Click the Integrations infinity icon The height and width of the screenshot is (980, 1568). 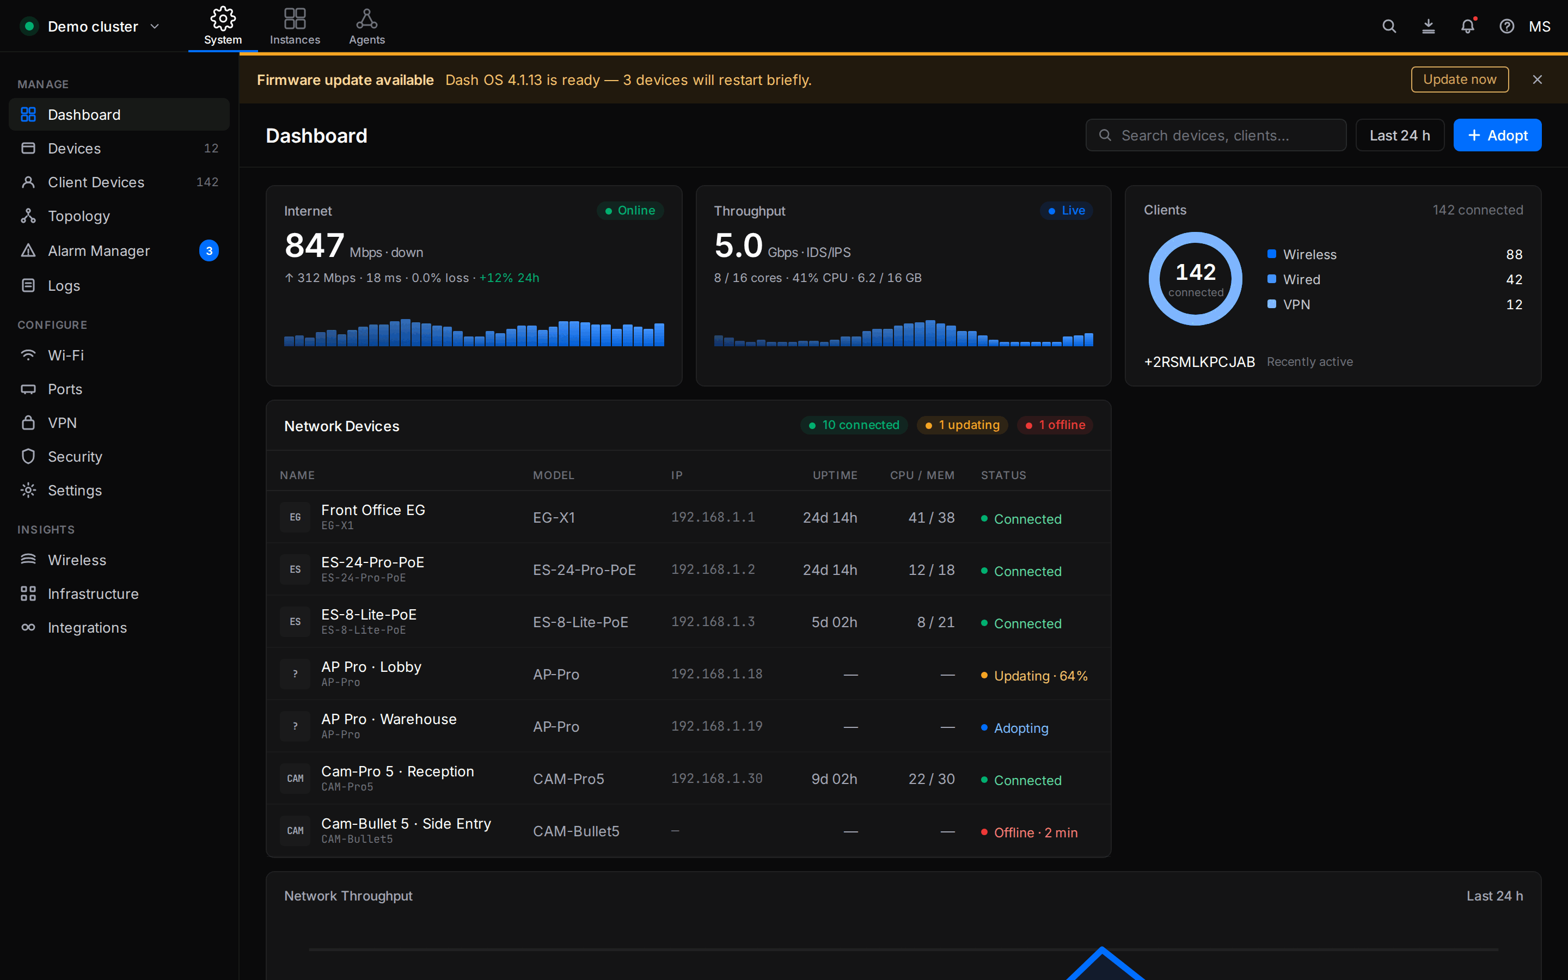coord(28,627)
